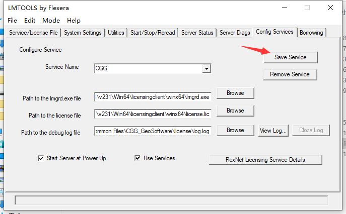This screenshot has width=346, height=214.
Task: Switch to the Utilities tab
Action: tap(116, 33)
